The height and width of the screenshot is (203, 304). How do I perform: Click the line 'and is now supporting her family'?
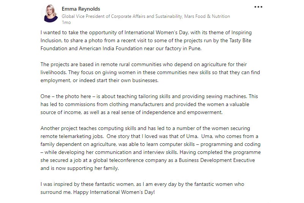(x=79, y=168)
